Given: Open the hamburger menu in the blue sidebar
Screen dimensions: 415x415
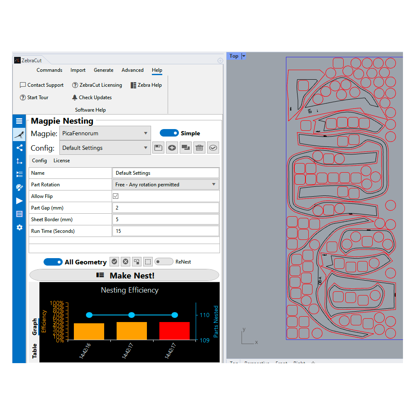Looking at the screenshot, I should [x=19, y=121].
